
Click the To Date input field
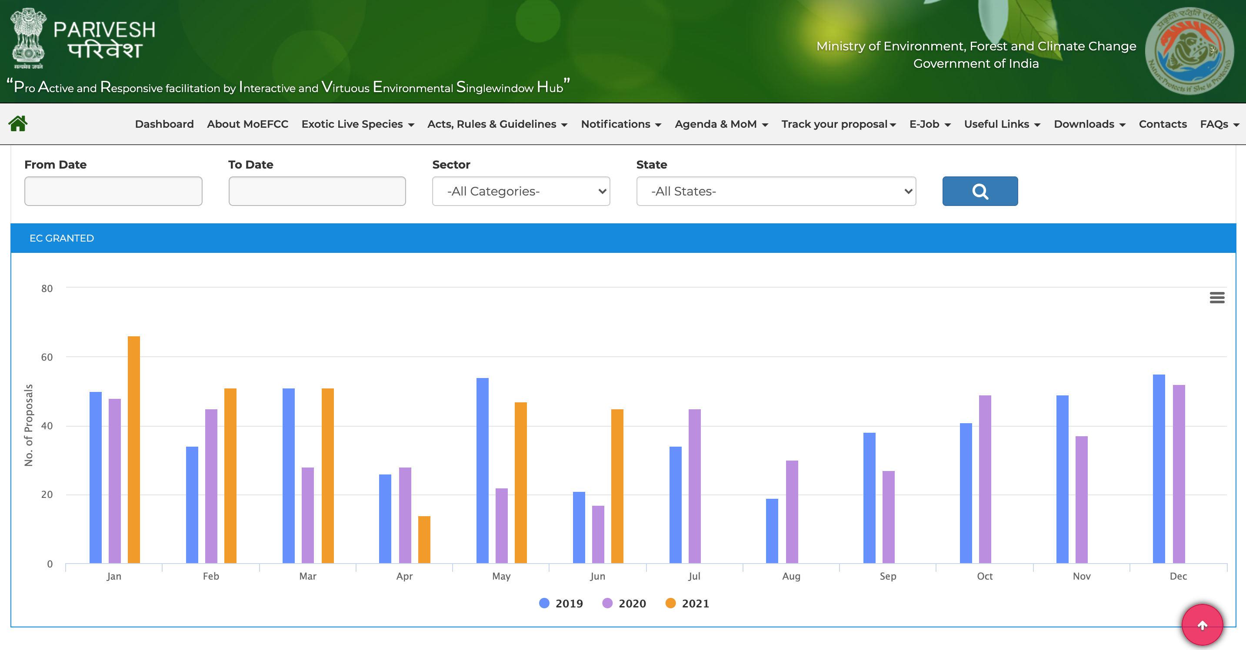click(317, 191)
